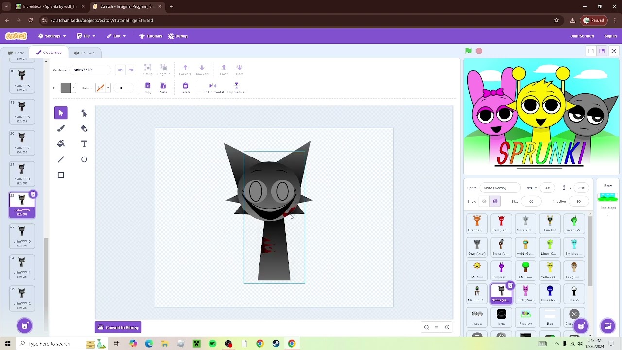Choose the Fill bucket tool
Image resolution: width=622 pixels, height=350 pixels.
tap(61, 144)
